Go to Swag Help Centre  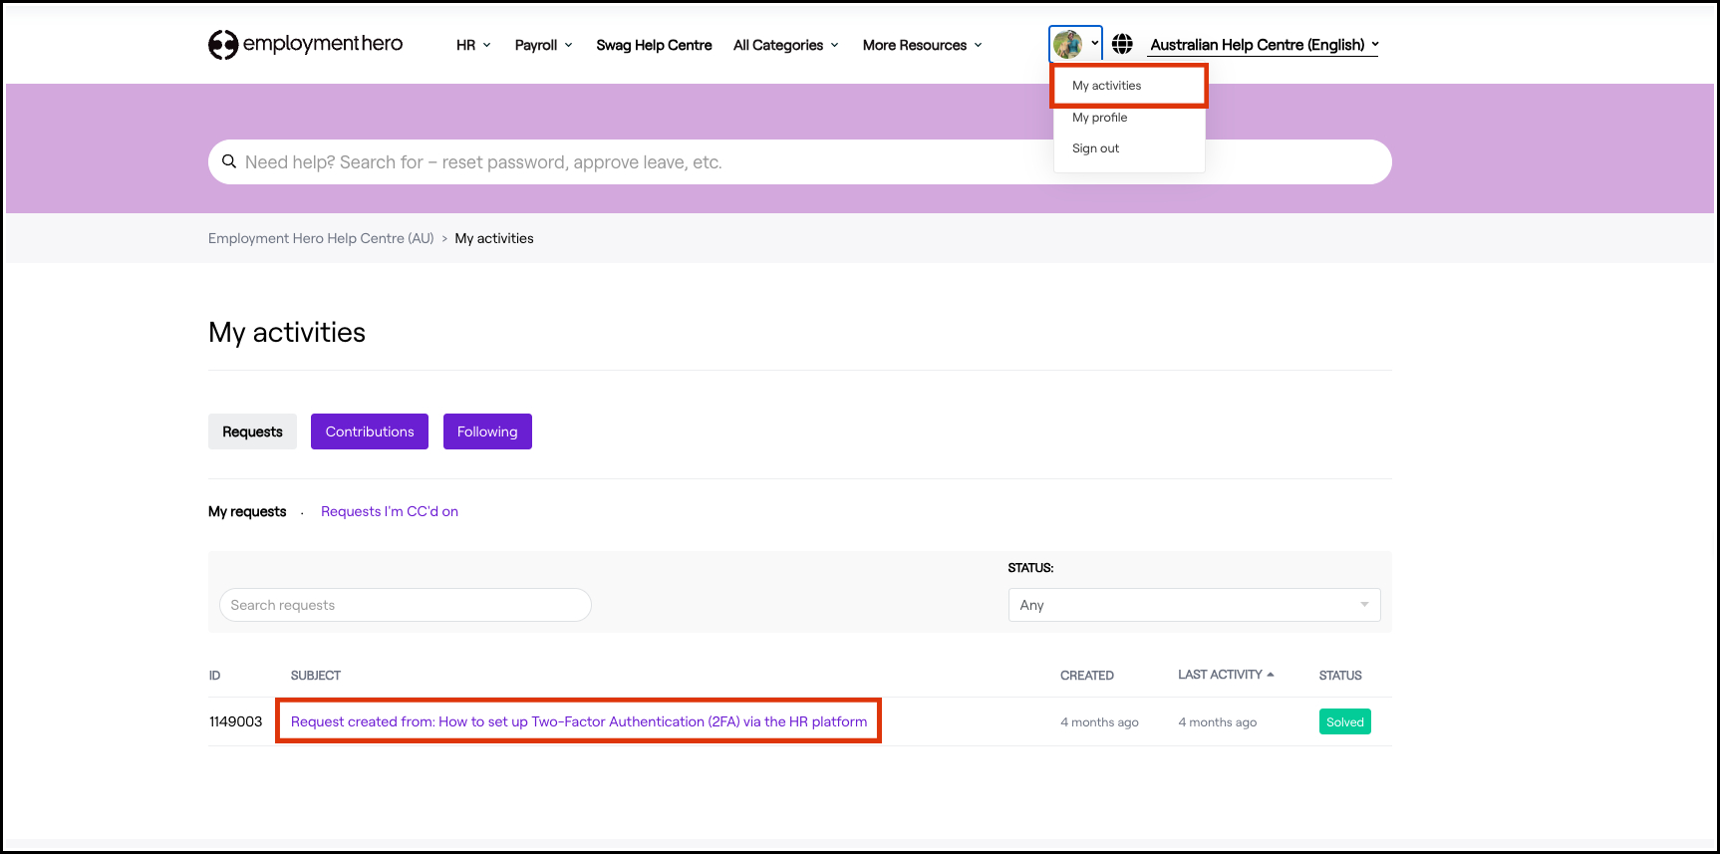click(x=654, y=45)
